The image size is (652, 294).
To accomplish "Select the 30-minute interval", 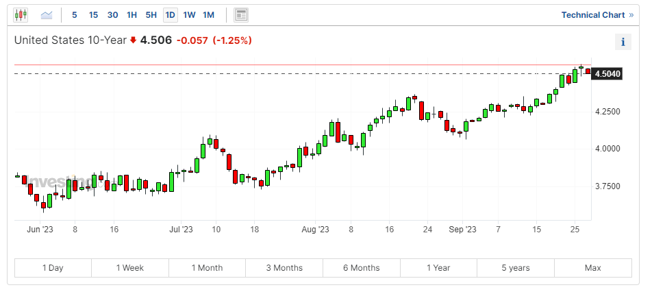I will click(x=112, y=14).
